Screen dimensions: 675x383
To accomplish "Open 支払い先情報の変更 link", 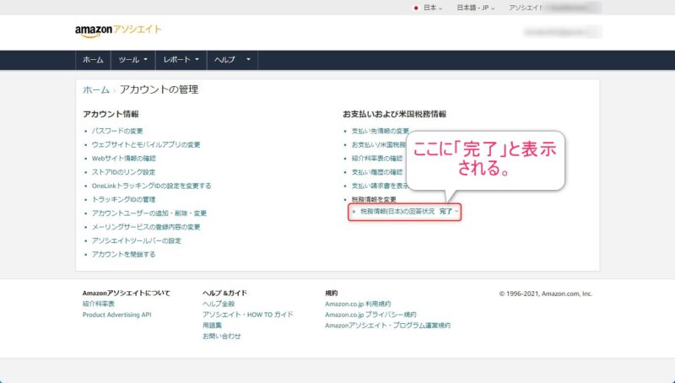I will [381, 131].
